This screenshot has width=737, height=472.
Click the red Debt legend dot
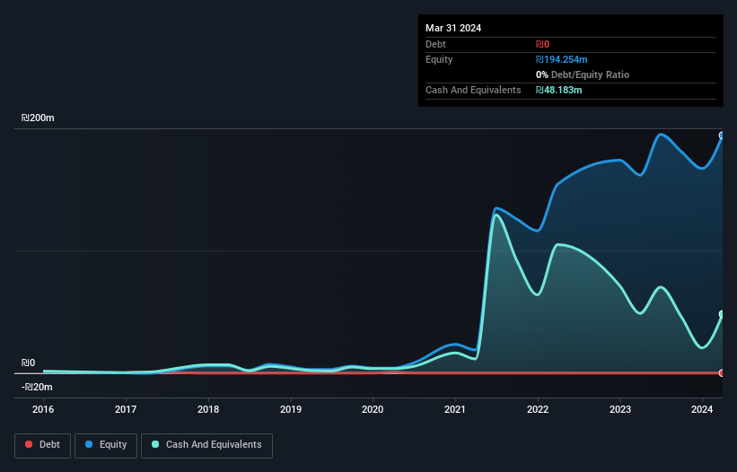(29, 444)
